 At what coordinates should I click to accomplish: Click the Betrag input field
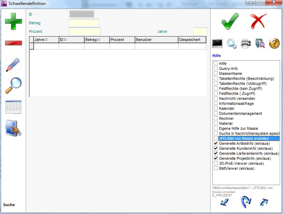click(84, 23)
